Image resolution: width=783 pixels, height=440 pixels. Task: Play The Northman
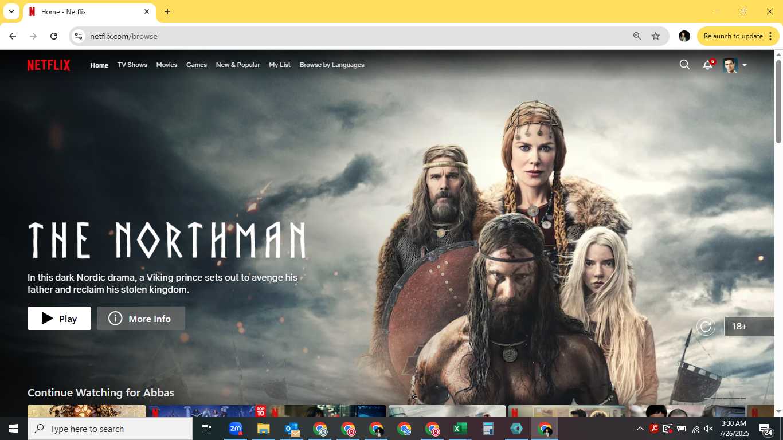59,319
